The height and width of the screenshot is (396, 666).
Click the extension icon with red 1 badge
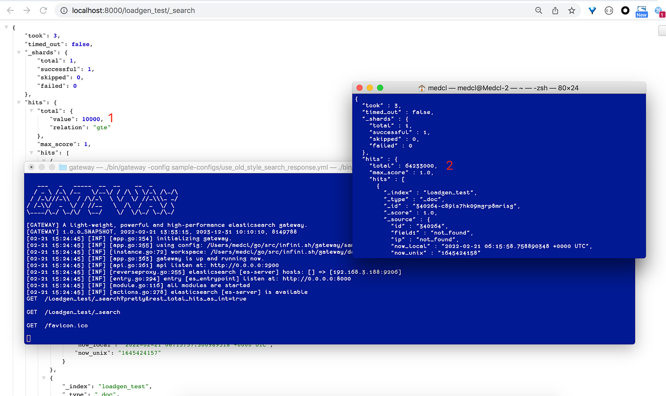[659, 11]
